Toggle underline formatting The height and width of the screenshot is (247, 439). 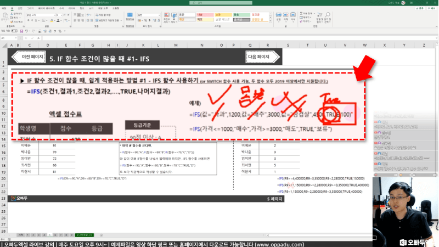tap(36, 20)
